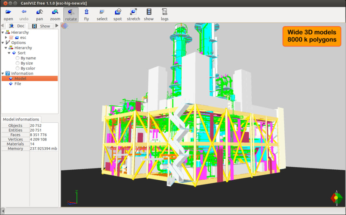Click the Vertices value 4 209 108
This screenshot has height=215, width=346.
tap(38, 139)
